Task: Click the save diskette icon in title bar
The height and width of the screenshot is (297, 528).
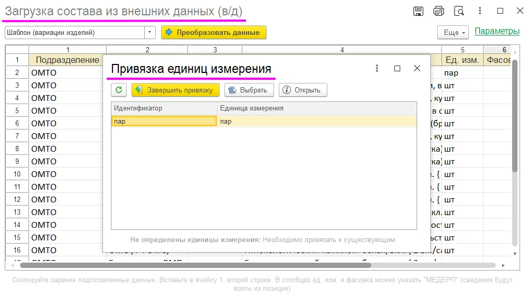Action: [x=418, y=11]
